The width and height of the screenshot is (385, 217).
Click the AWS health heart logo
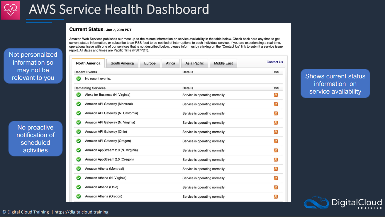pos(11,10)
